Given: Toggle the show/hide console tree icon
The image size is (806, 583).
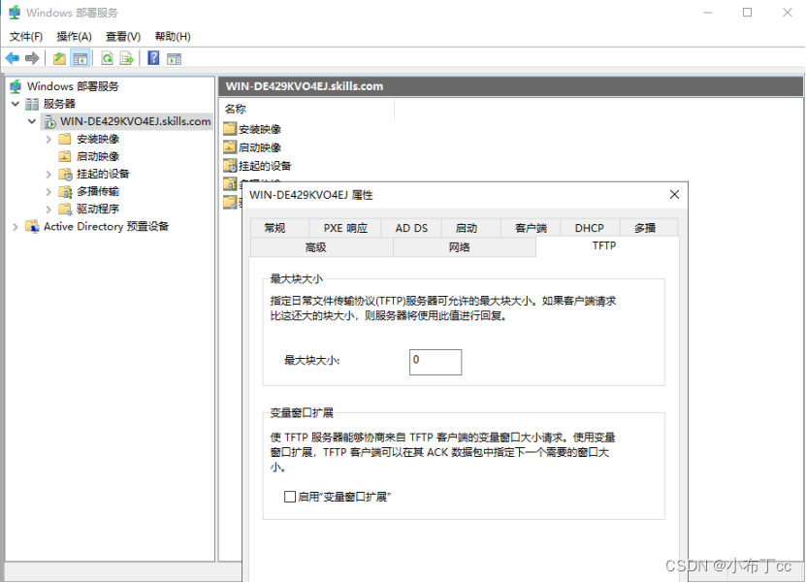Looking at the screenshot, I should click(x=81, y=58).
